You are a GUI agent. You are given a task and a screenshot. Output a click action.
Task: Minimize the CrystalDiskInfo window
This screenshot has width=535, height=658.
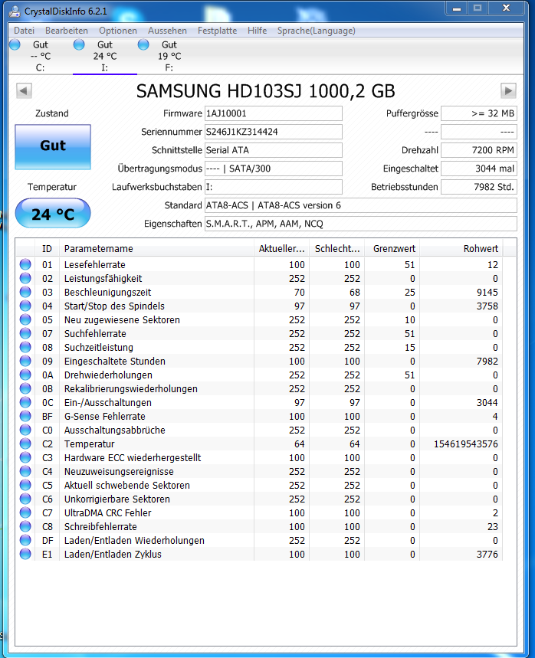457,8
